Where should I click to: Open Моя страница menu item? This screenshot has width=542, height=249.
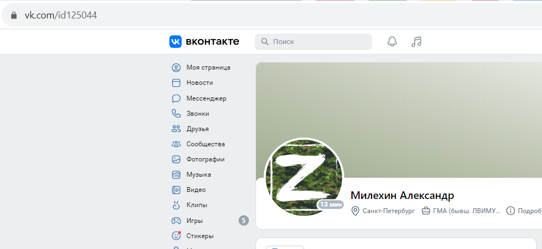(209, 67)
